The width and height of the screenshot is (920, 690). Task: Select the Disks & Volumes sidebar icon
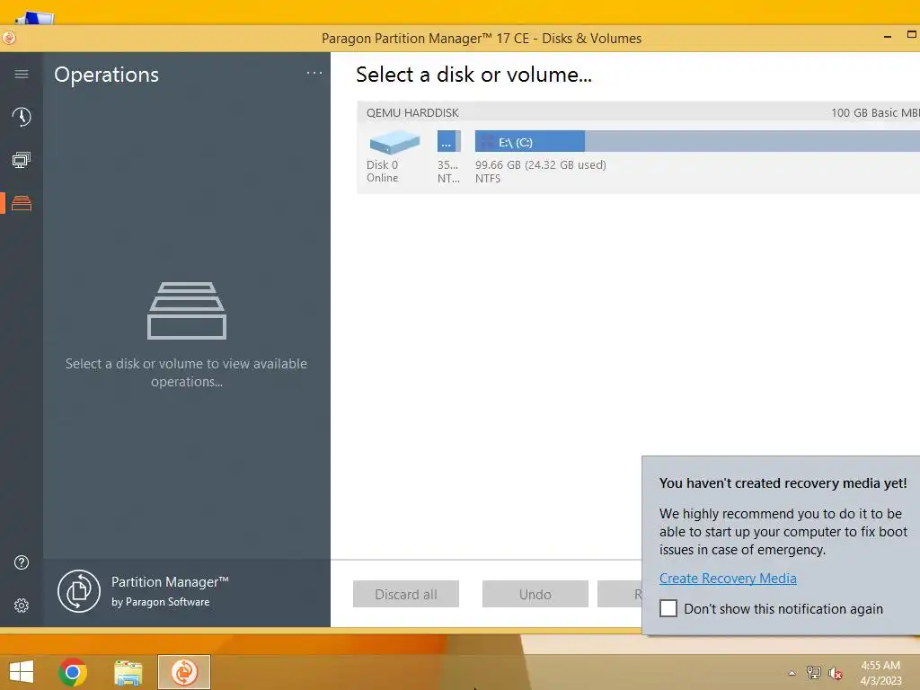click(22, 203)
